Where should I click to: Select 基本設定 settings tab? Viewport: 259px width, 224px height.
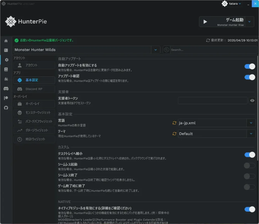coord(34,80)
